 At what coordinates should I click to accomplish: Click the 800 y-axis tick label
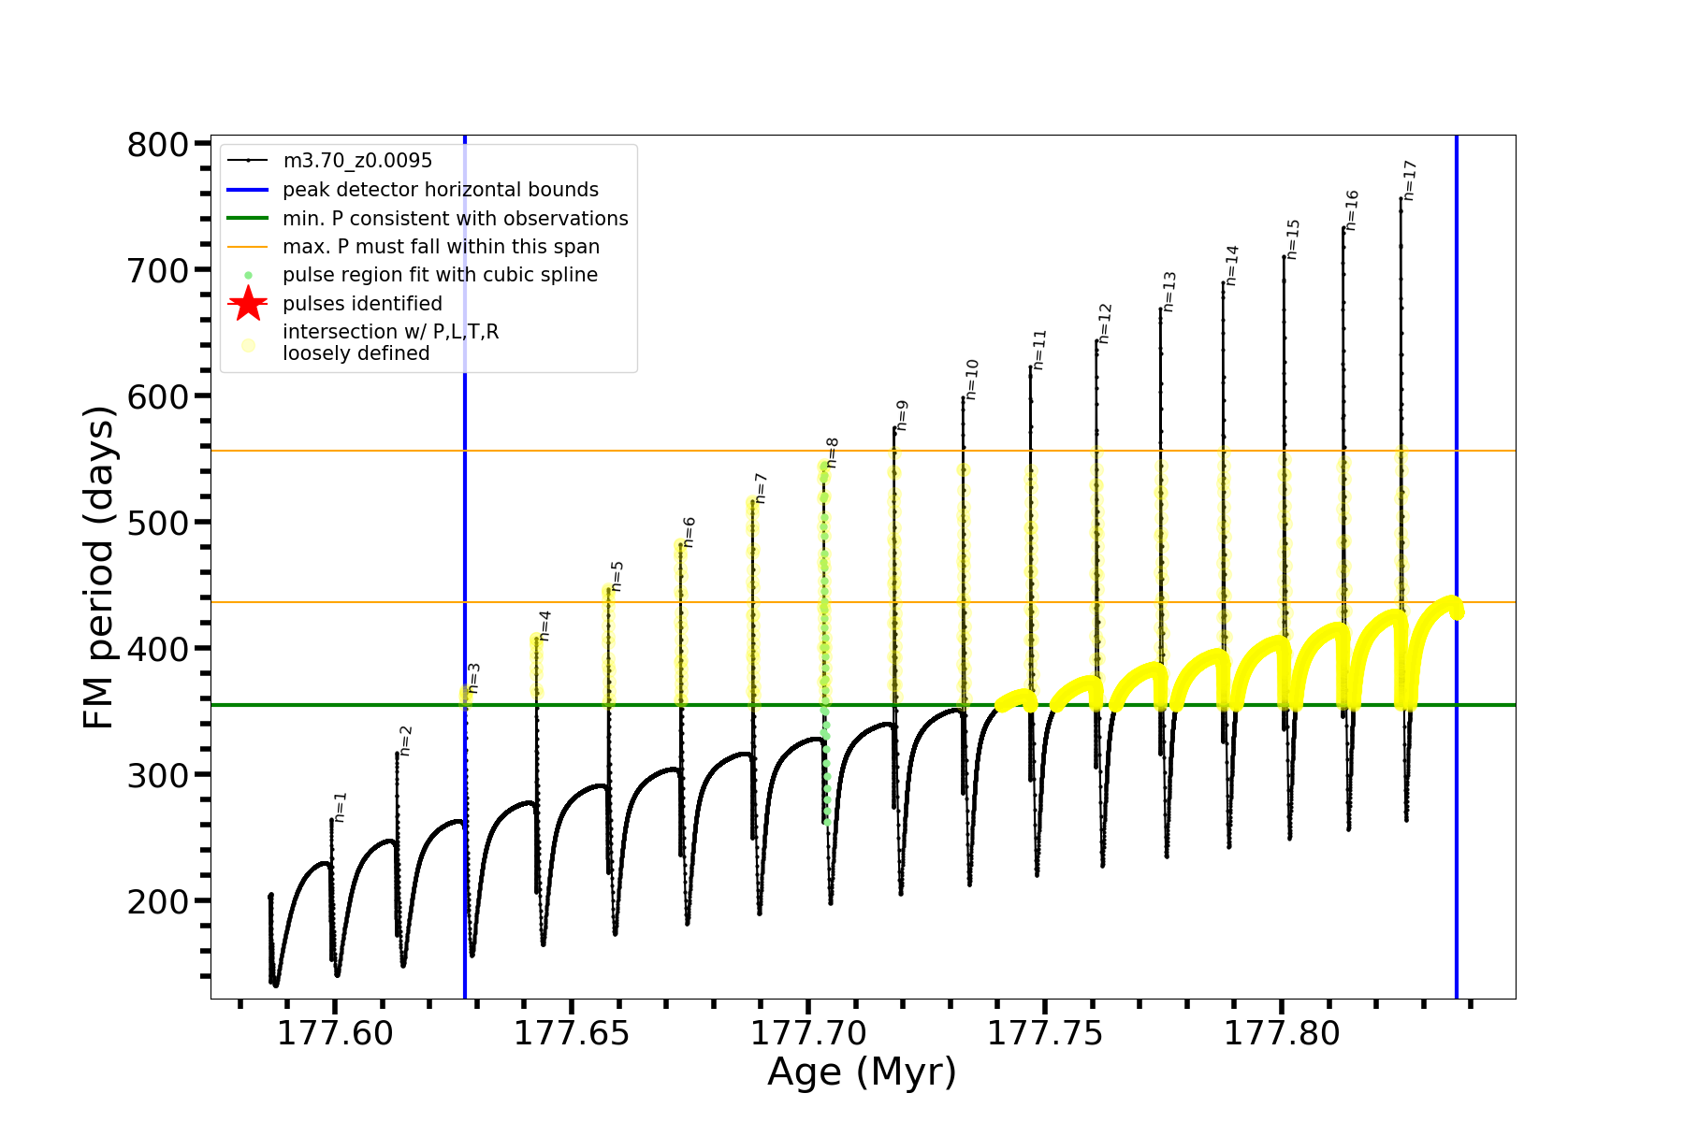(x=157, y=145)
